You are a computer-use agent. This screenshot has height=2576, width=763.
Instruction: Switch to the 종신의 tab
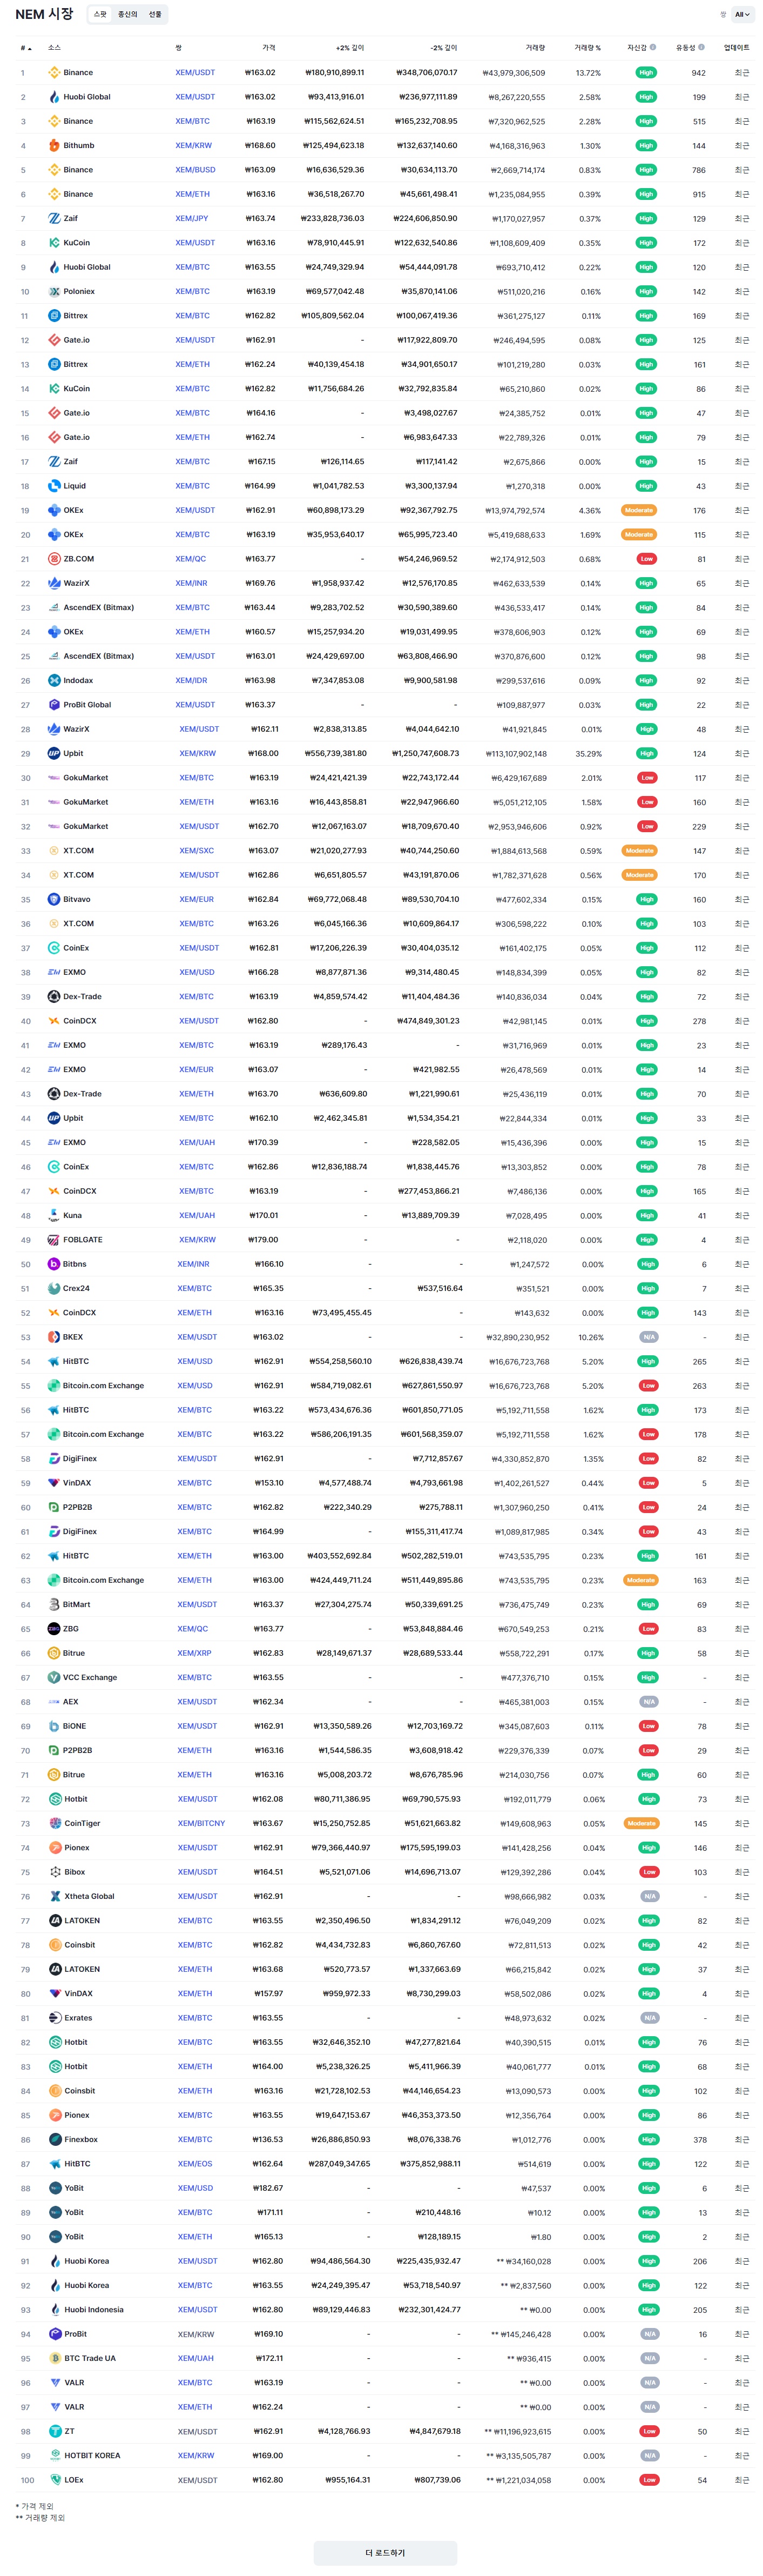point(127,15)
